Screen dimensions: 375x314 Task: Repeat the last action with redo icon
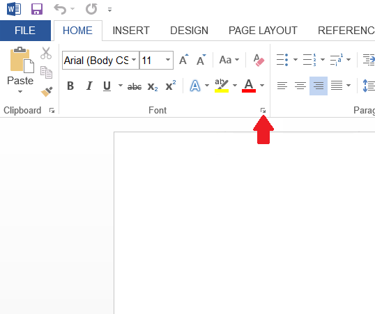point(91,9)
